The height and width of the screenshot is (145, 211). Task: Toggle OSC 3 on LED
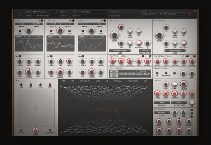pos(105,20)
